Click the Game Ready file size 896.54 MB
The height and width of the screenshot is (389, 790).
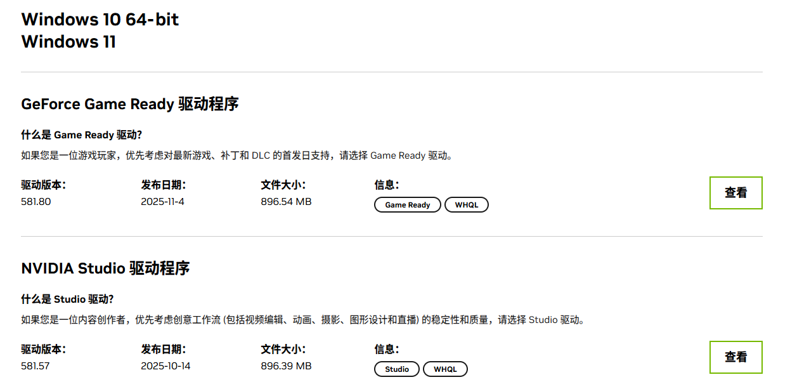[x=287, y=201]
